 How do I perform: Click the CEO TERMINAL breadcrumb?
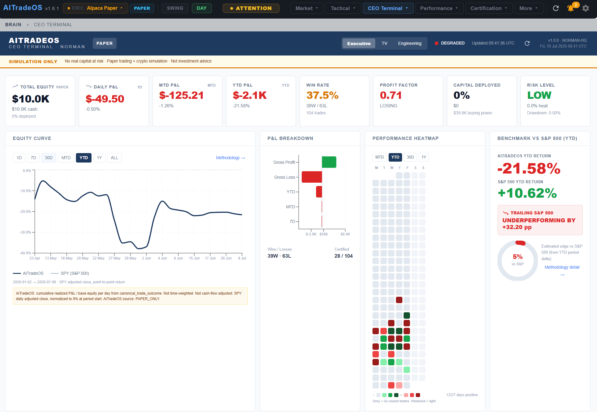pos(53,25)
